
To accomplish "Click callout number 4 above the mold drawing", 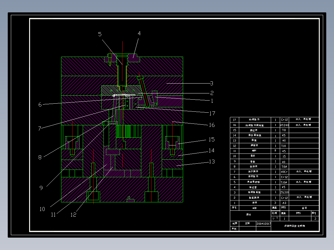I will pos(139,33).
